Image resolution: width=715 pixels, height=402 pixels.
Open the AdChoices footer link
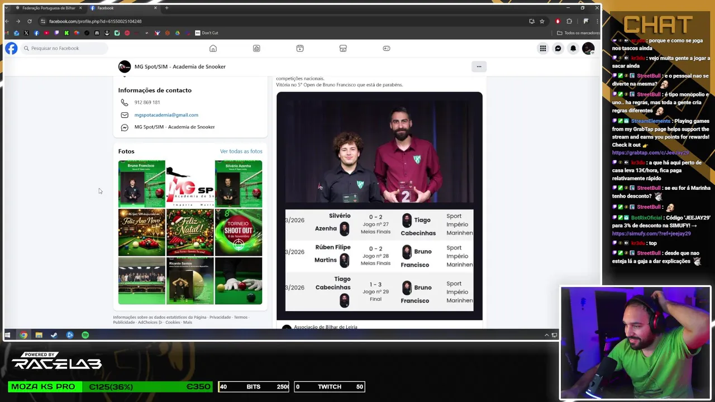(x=150, y=322)
